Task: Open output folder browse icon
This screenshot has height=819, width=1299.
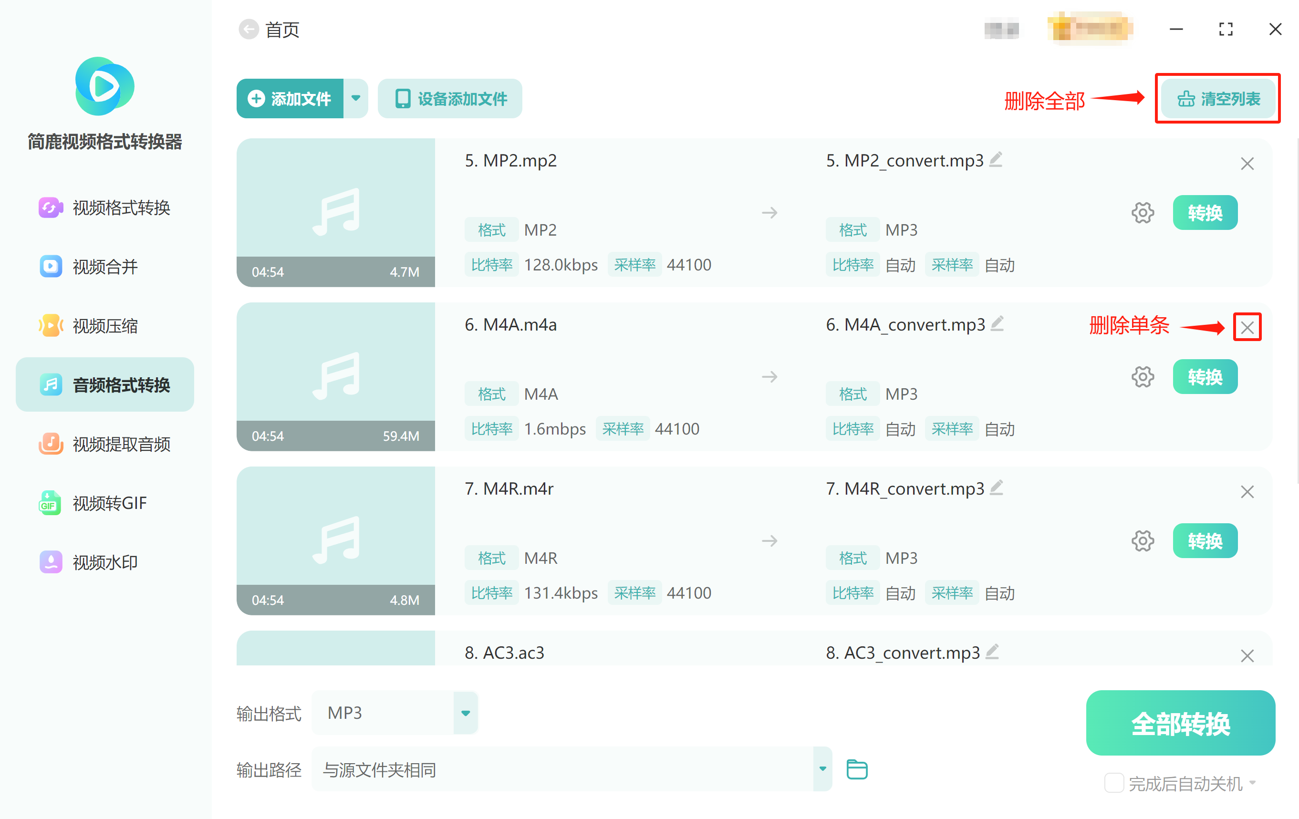Action: 856,769
